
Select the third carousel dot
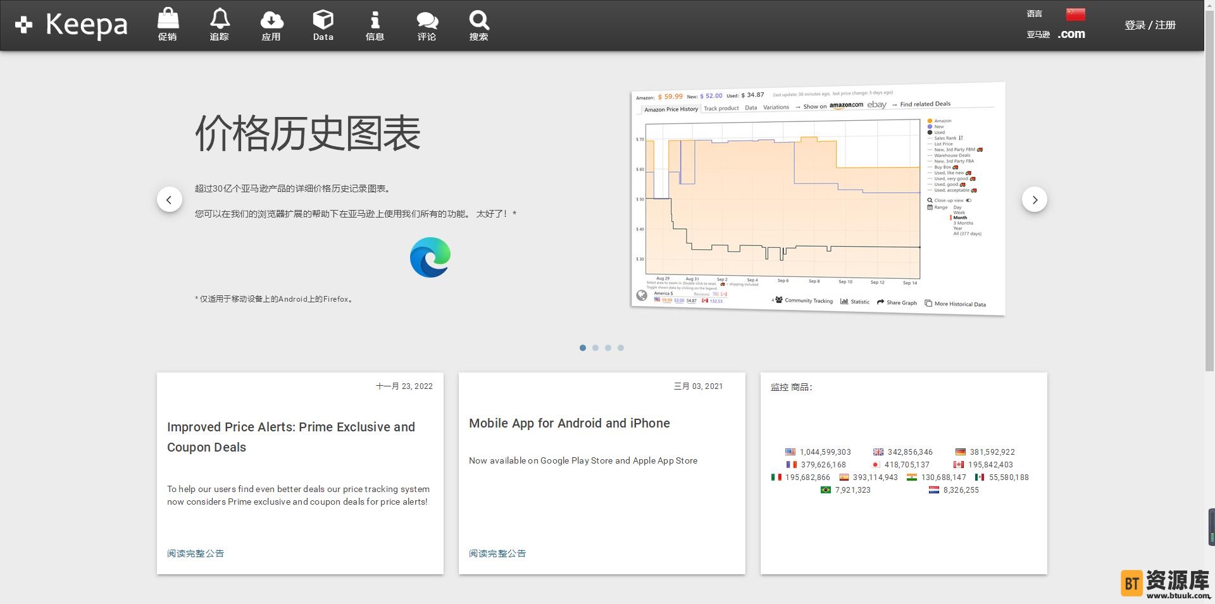tap(608, 348)
